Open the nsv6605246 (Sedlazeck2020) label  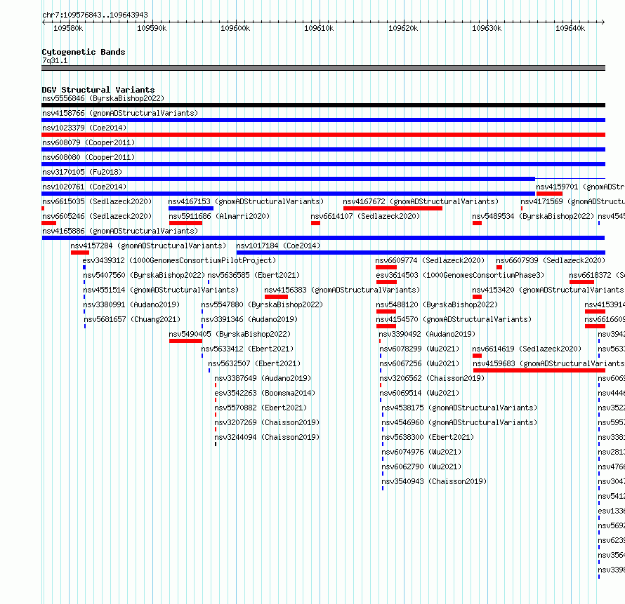97,216
